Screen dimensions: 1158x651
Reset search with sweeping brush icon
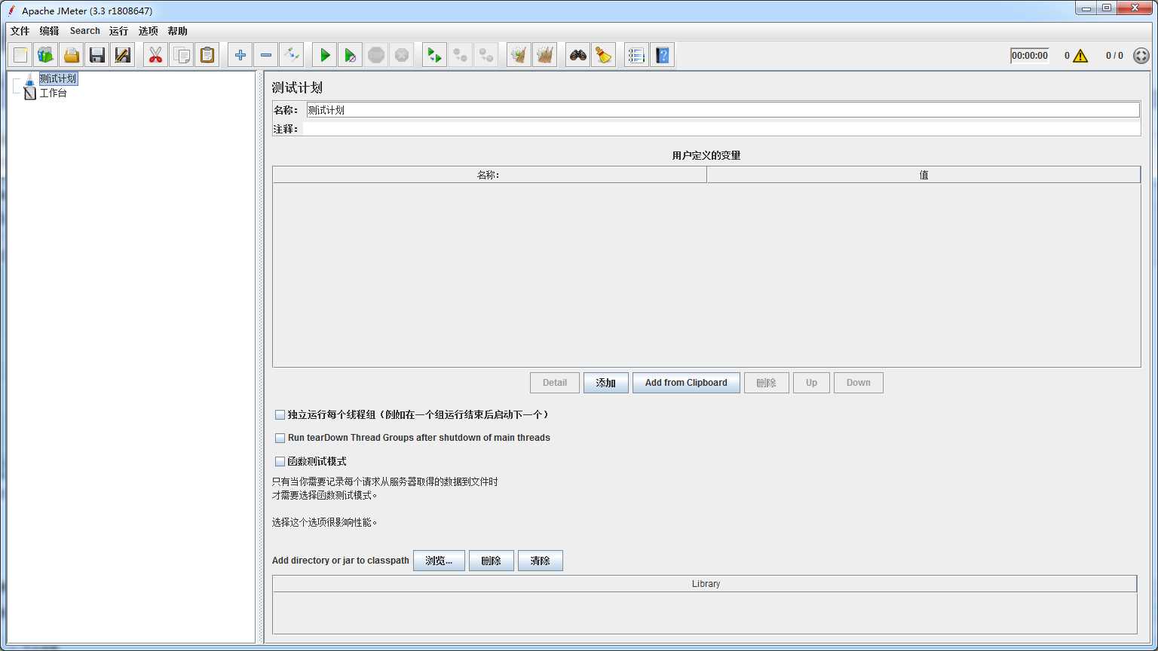[604, 55]
